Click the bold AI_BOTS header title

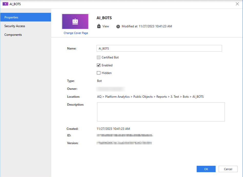tap(104, 18)
